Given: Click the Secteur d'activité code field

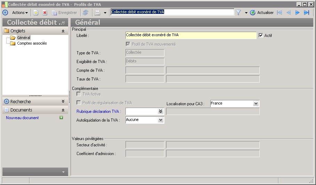Looking at the screenshot, I should point(145,145).
